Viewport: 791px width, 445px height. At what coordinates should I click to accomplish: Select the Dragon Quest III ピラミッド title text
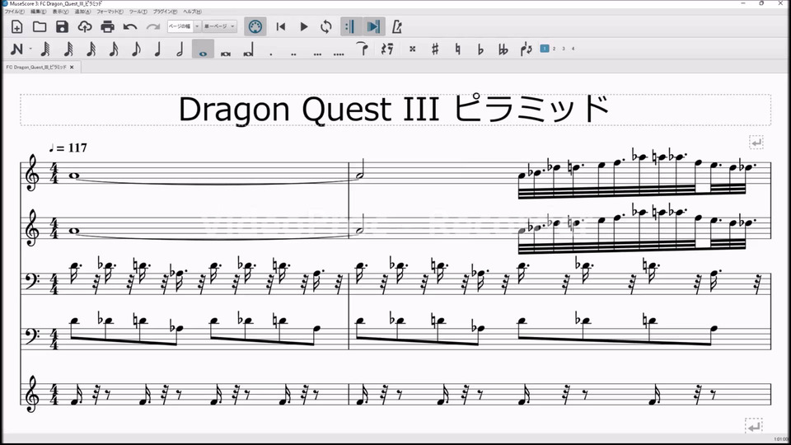[395, 109]
